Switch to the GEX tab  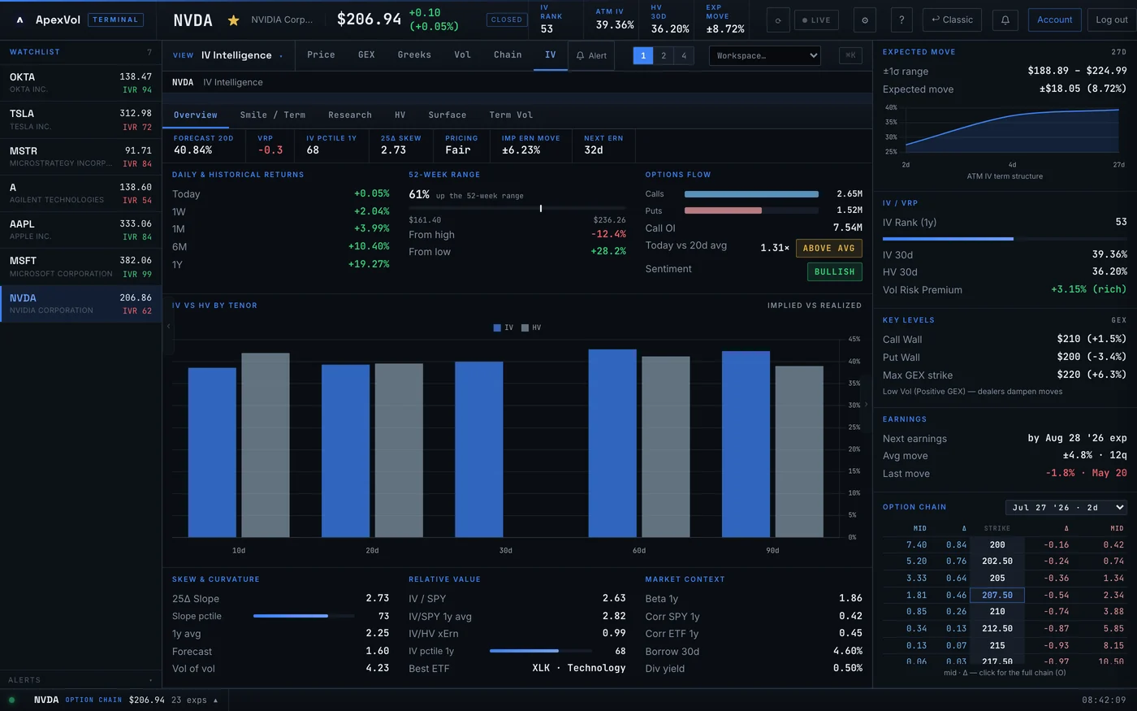click(x=366, y=54)
